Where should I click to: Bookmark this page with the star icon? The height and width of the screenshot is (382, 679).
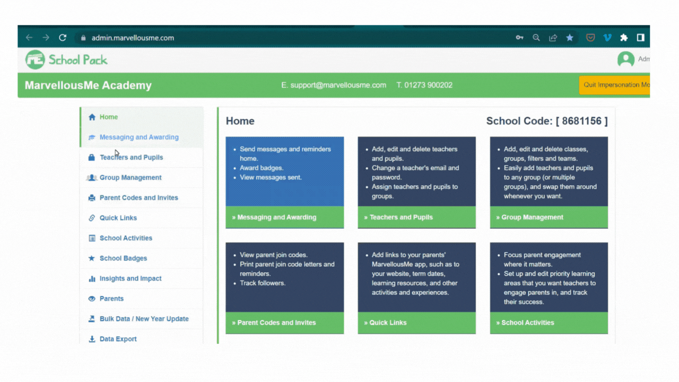pos(570,38)
